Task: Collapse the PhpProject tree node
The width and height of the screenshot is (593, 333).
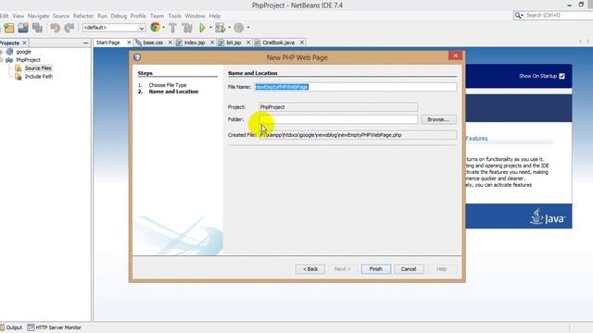Action: 2,60
